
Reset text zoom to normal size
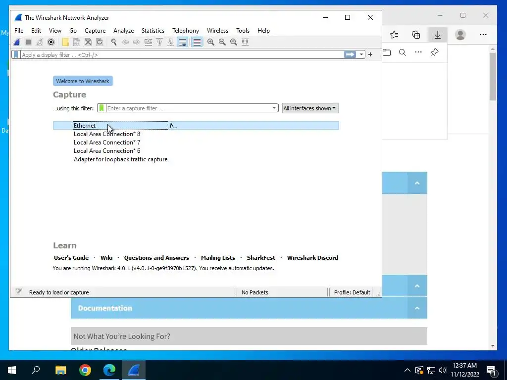pos(234,42)
